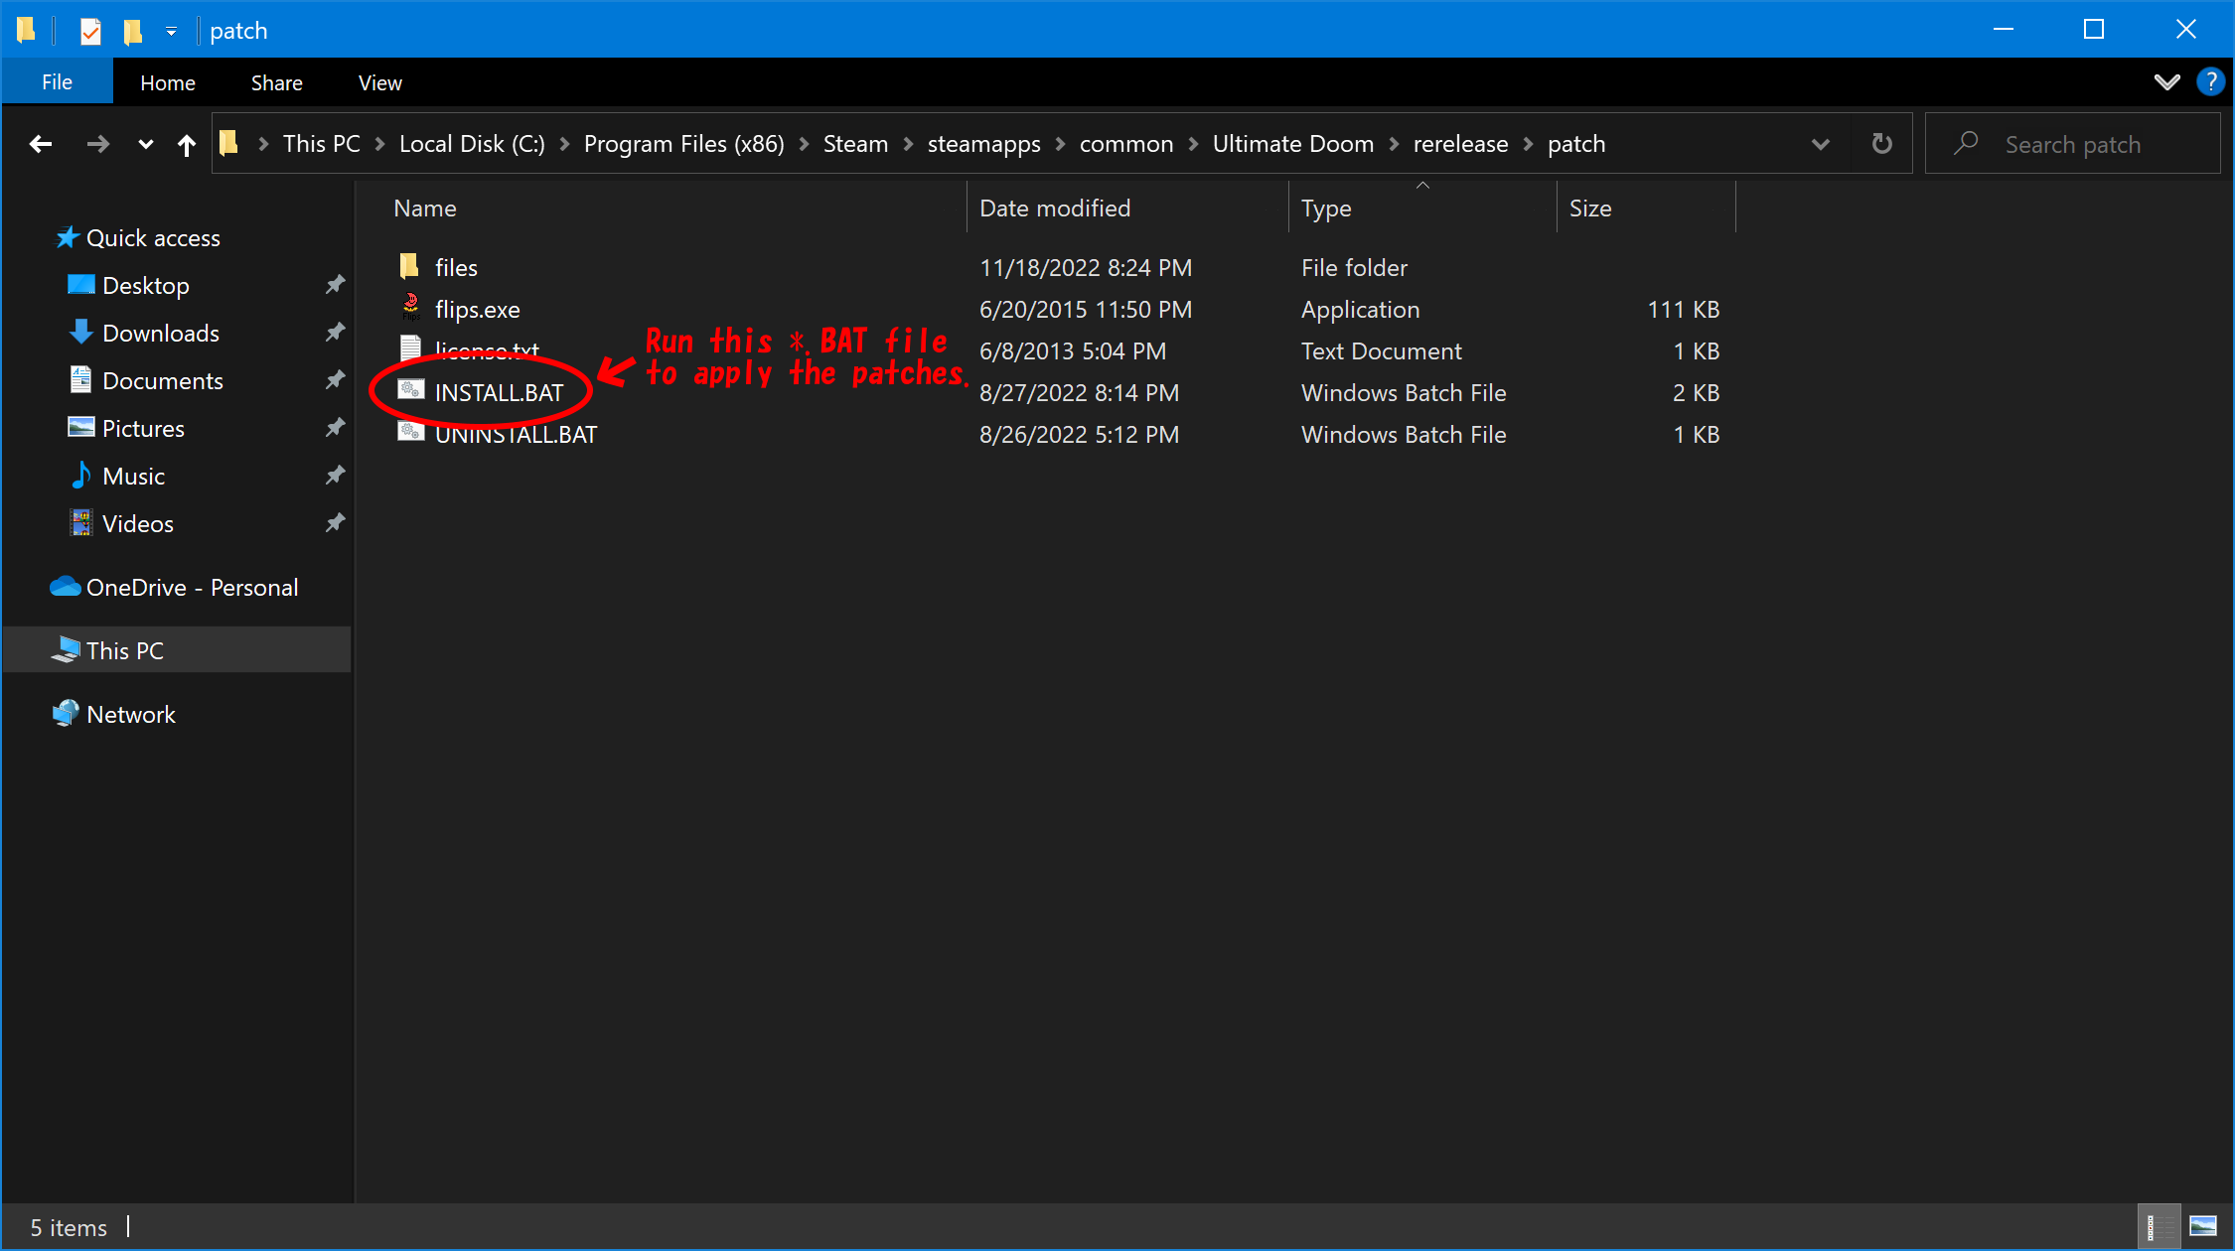Viewport: 2235px width, 1251px height.
Task: Customize Quick Access Toolbar dropdown
Action: tap(171, 31)
